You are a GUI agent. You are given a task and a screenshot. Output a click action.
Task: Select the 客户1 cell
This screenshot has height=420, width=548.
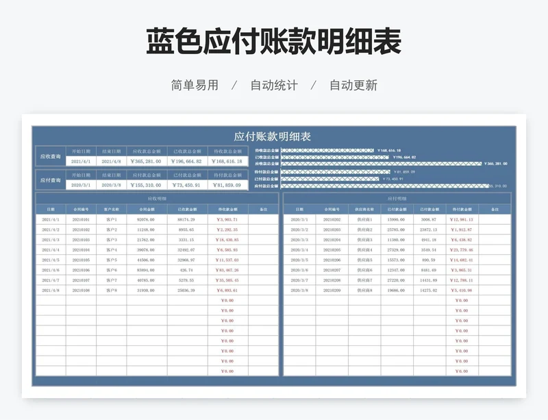pyautogui.click(x=112, y=220)
